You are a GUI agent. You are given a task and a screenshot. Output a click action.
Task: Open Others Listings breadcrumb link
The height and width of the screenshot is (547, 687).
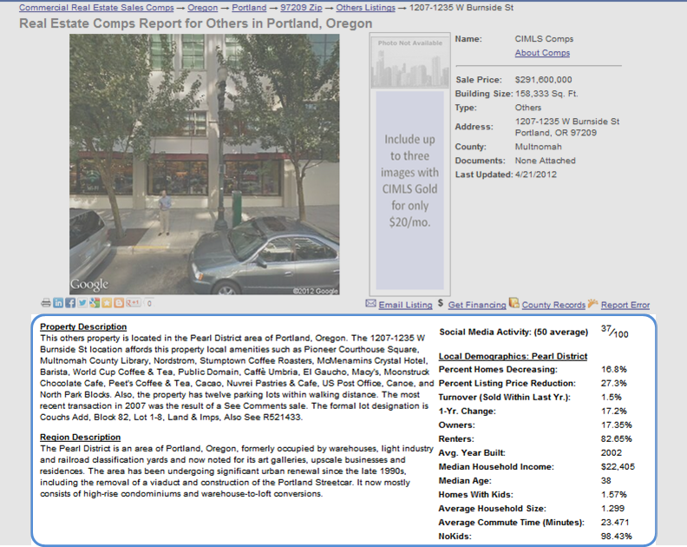[365, 8]
